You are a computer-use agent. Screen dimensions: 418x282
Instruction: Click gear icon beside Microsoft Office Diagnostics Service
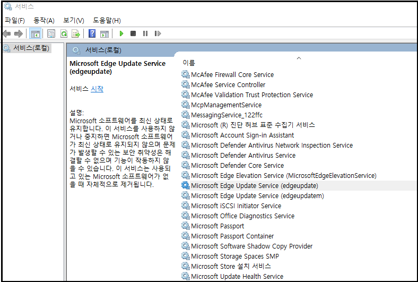[x=185, y=216]
